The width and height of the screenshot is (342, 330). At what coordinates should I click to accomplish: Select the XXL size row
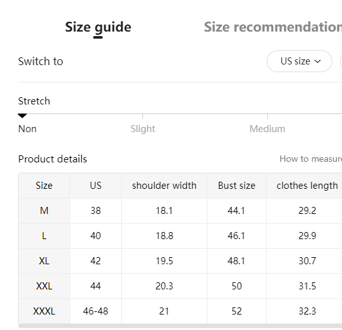click(x=180, y=286)
